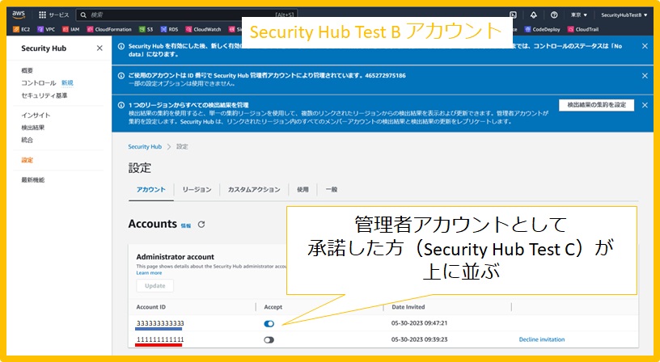Open the help question mark icon
The width and height of the screenshot is (660, 362).
pyautogui.click(x=554, y=15)
